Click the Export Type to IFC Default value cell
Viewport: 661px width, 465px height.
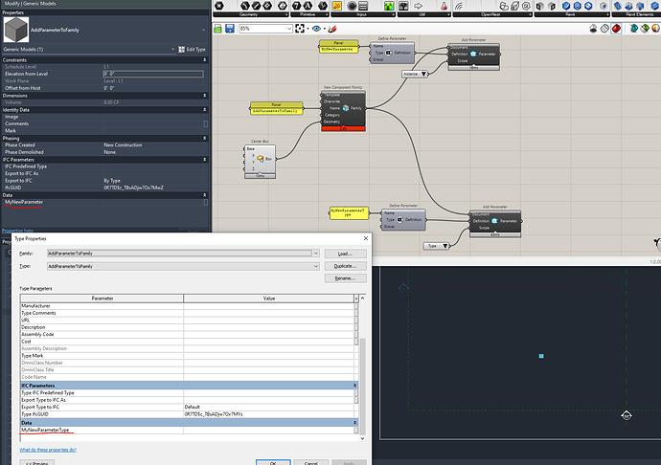tap(268, 408)
